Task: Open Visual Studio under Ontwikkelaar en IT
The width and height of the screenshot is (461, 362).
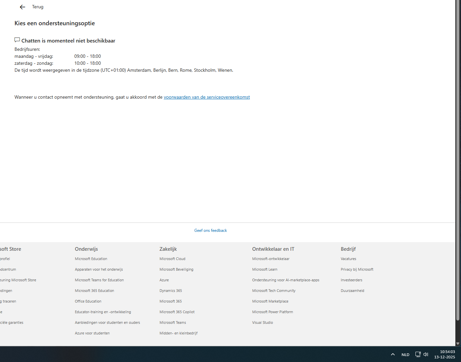Action: coord(262,322)
